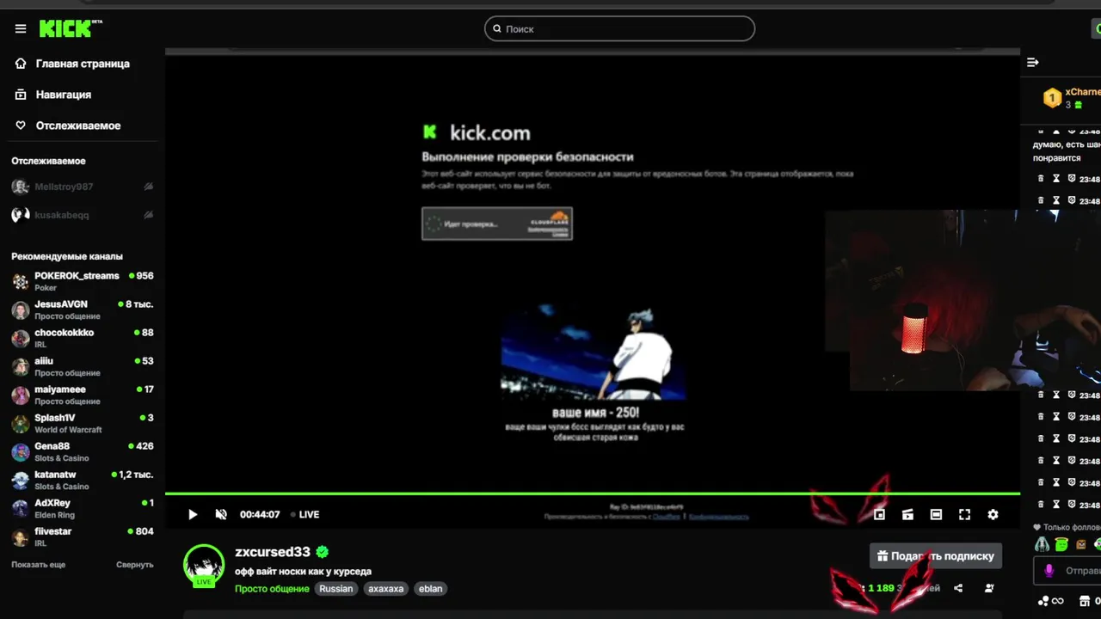Click the Рекомендуемые каналы heading
This screenshot has height=619, width=1101.
[67, 256]
